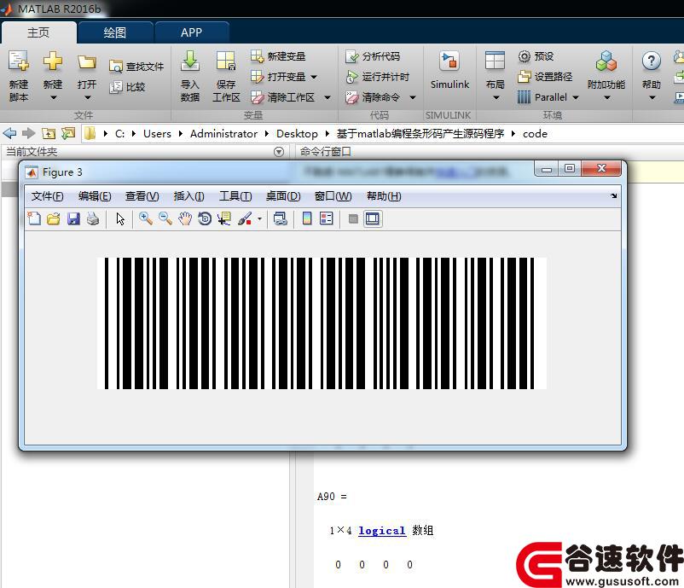The image size is (684, 588).
Task: Switch to the APP tab
Action: point(192,32)
